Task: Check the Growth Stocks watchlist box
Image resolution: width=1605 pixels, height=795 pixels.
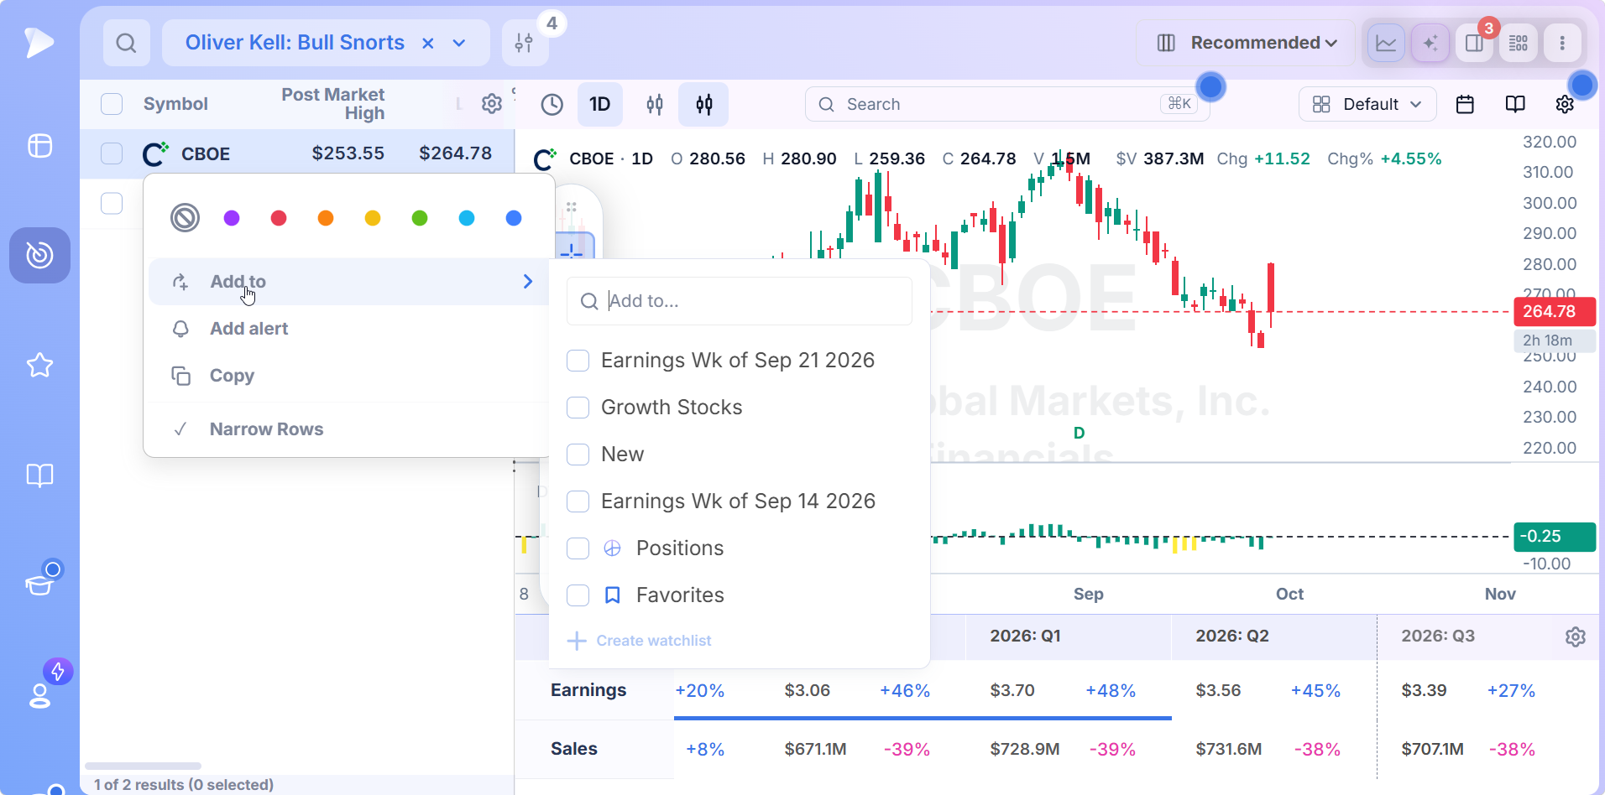Action: coord(578,408)
